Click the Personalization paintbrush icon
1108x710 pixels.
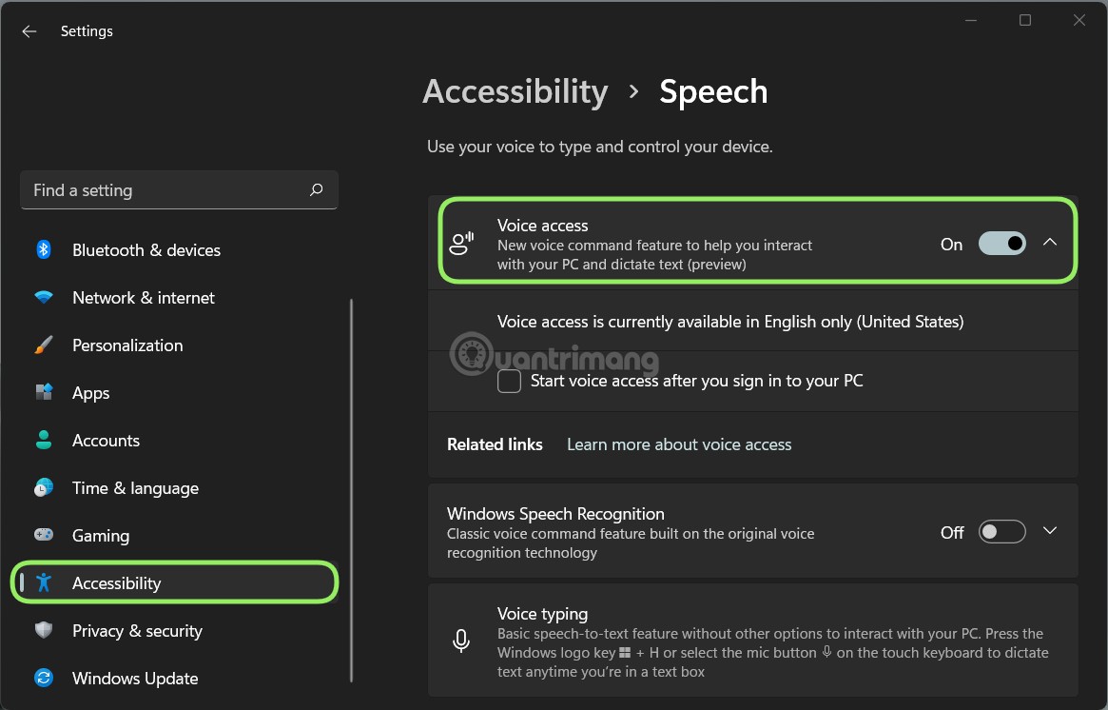[44, 345]
